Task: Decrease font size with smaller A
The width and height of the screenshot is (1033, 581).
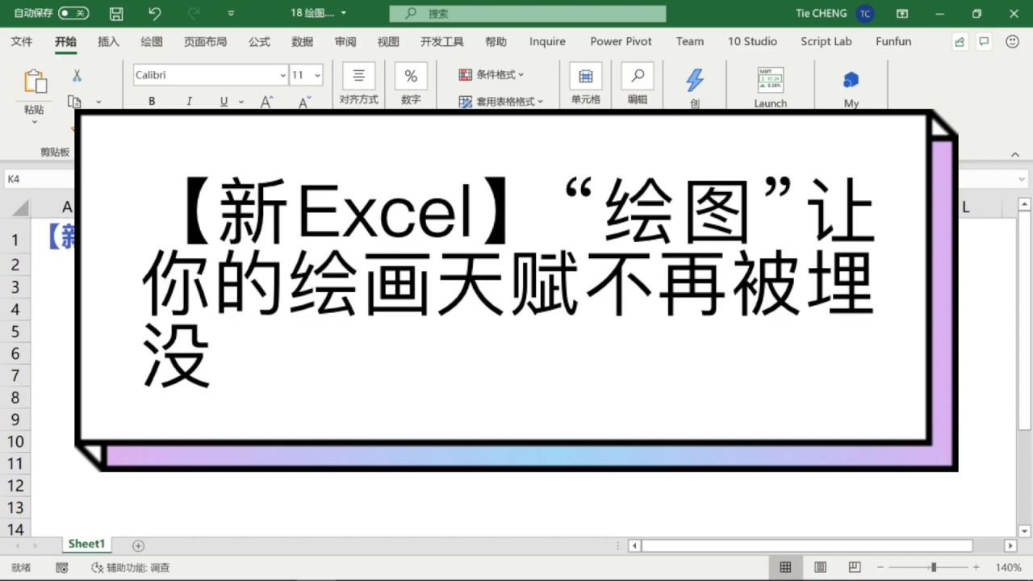Action: (x=304, y=102)
